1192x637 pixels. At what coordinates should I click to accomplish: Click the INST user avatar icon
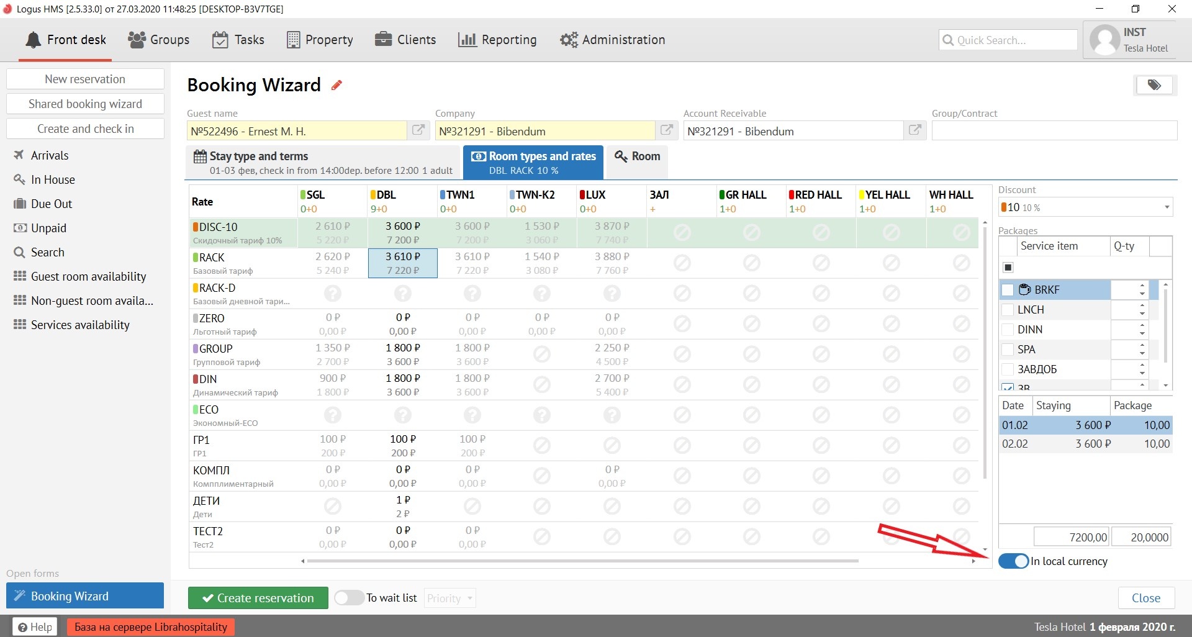pos(1104,40)
